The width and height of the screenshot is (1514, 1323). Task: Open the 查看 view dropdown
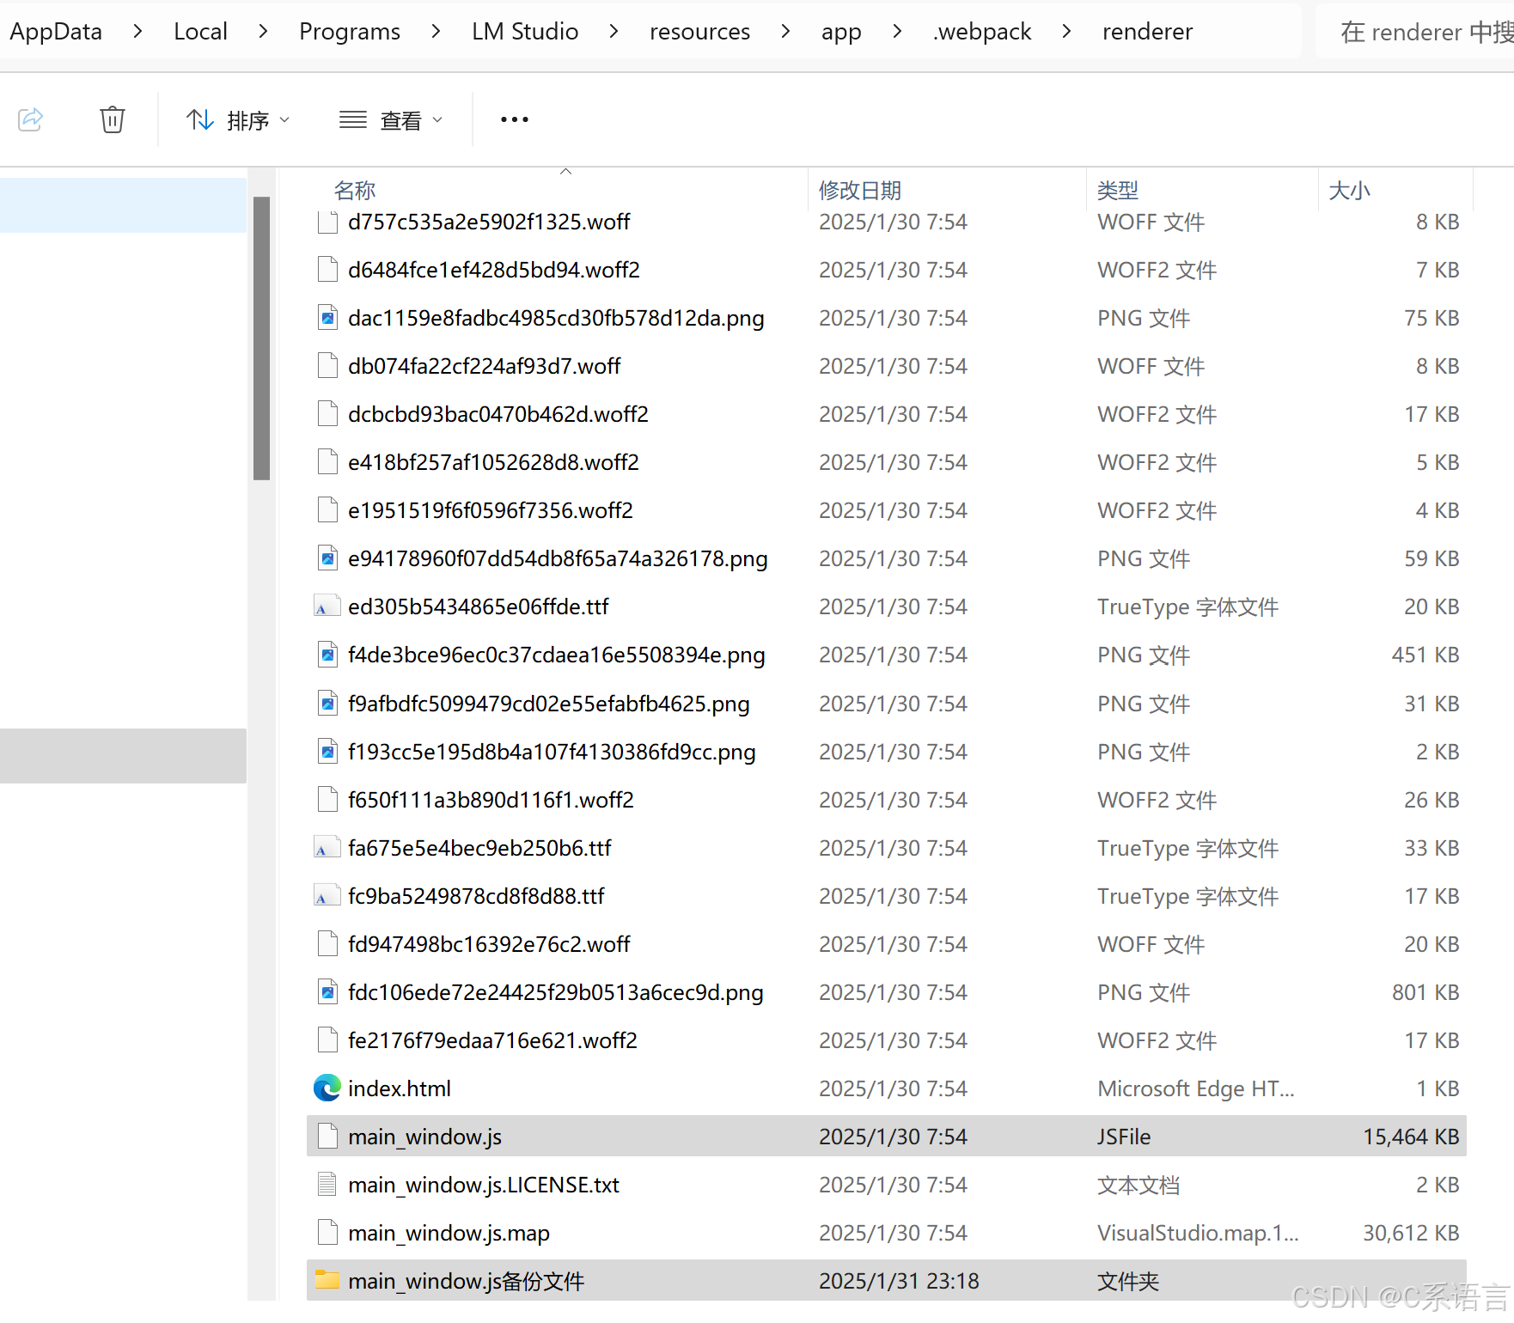click(x=391, y=120)
